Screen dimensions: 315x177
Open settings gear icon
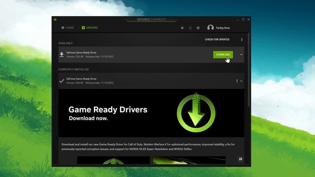point(198,28)
